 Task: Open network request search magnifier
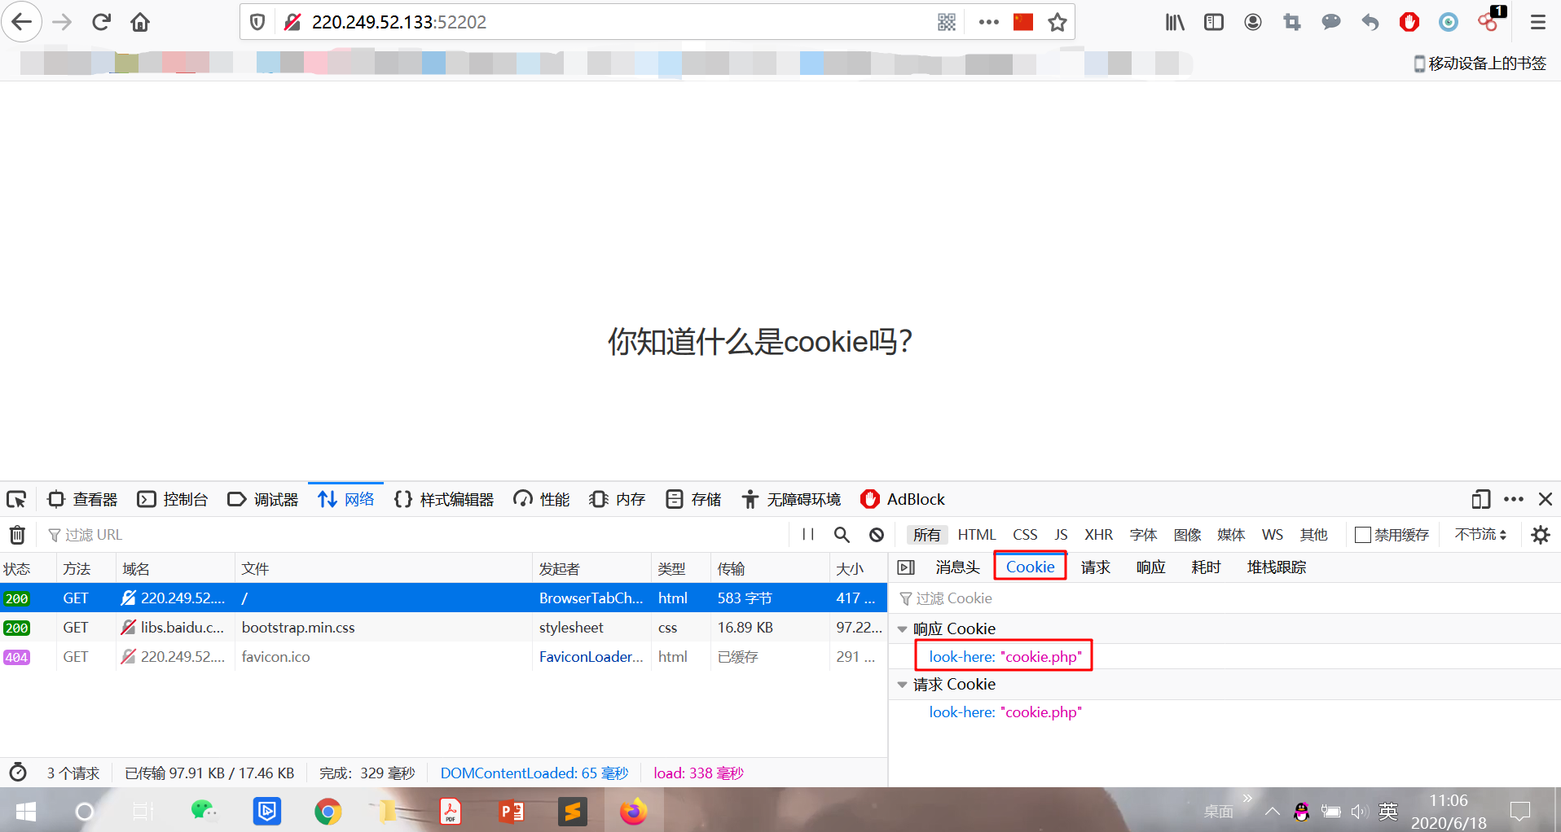coord(842,534)
